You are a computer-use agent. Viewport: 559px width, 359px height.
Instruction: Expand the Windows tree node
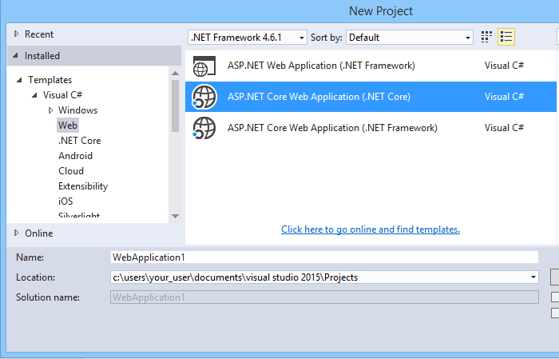51,110
